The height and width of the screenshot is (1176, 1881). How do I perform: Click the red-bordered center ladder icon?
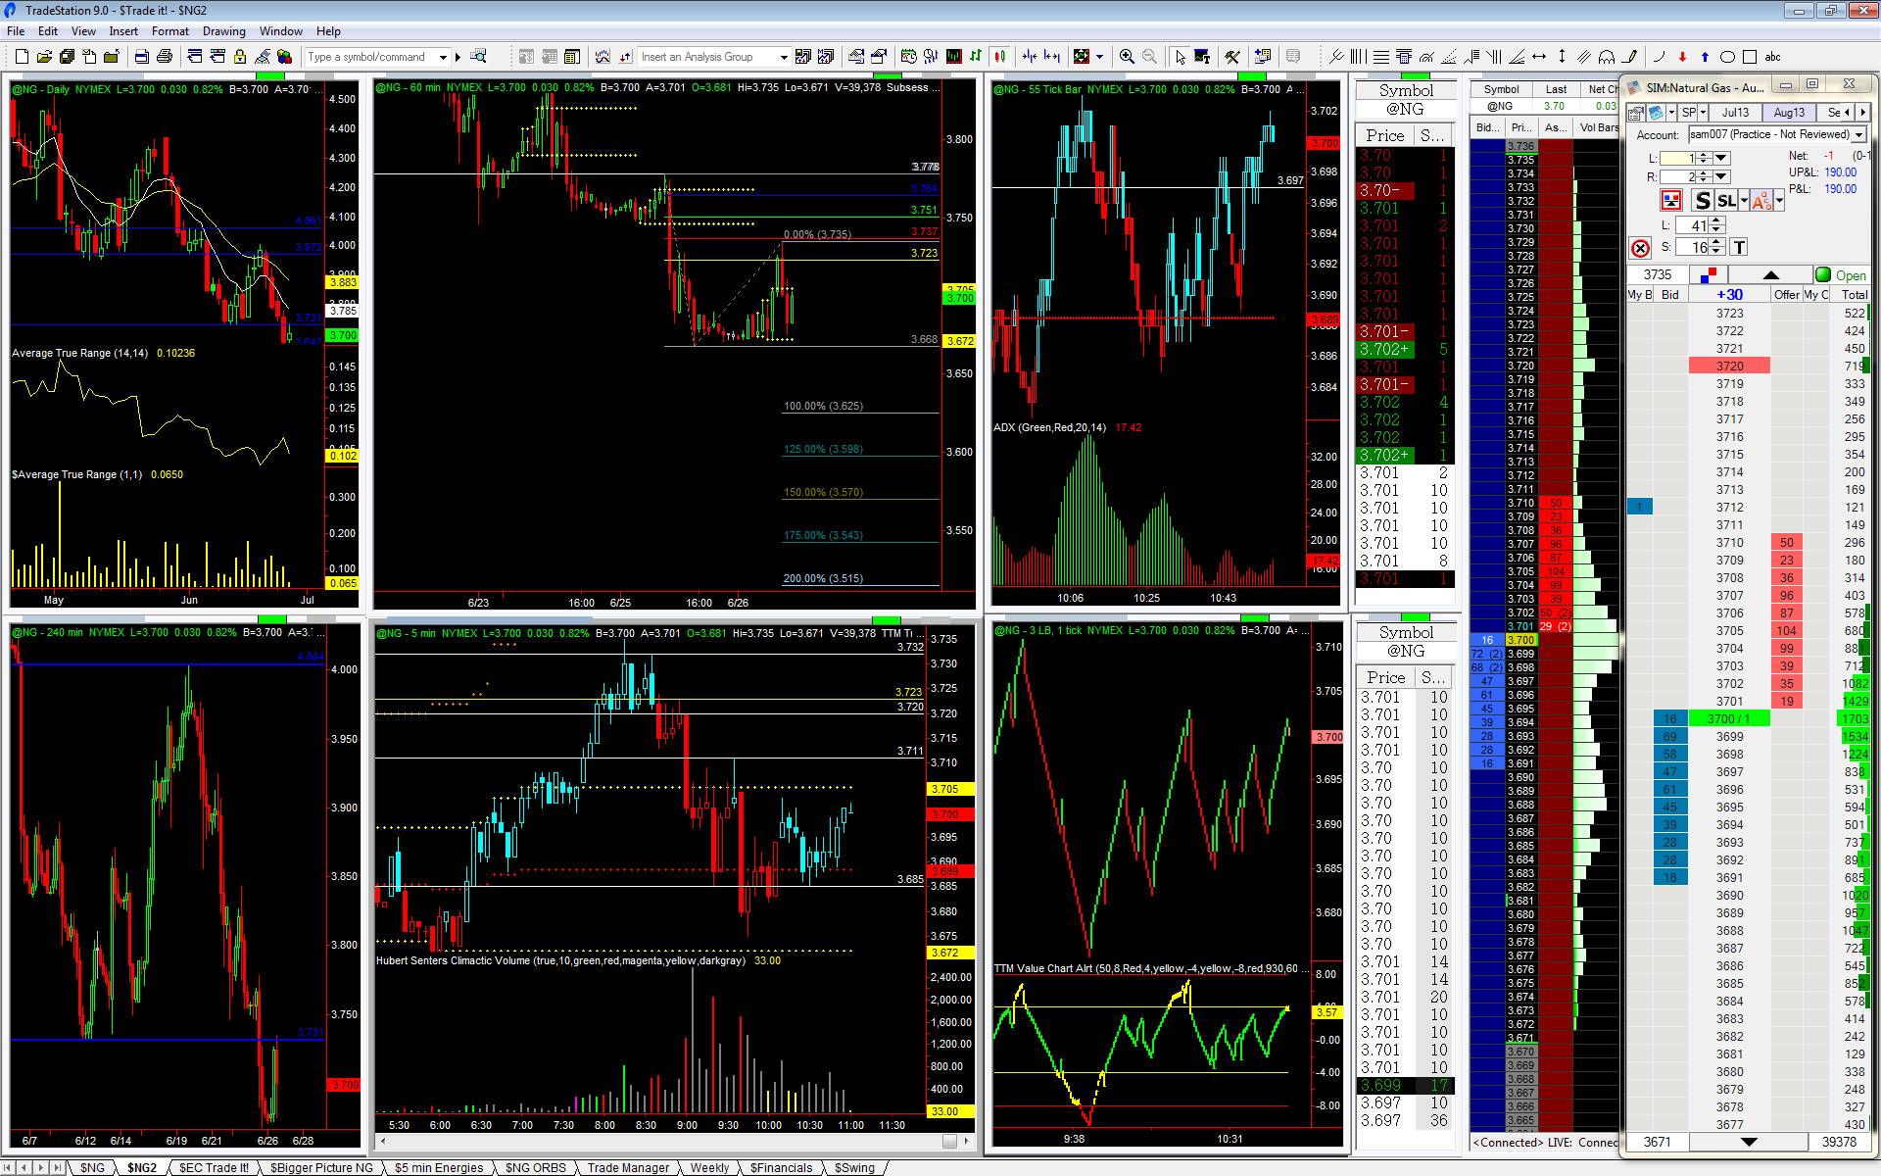1671,201
